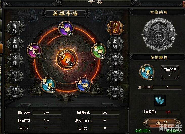185x134 pixels.
Task: Click the central 罗刹 orange orb
Action: pyautogui.click(x=67, y=59)
